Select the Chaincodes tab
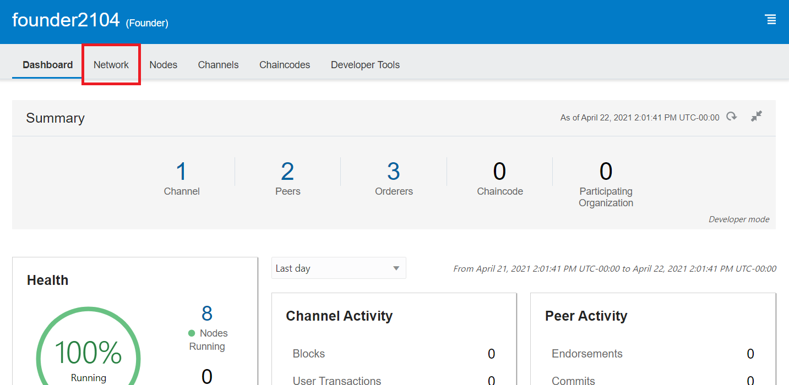 click(285, 65)
